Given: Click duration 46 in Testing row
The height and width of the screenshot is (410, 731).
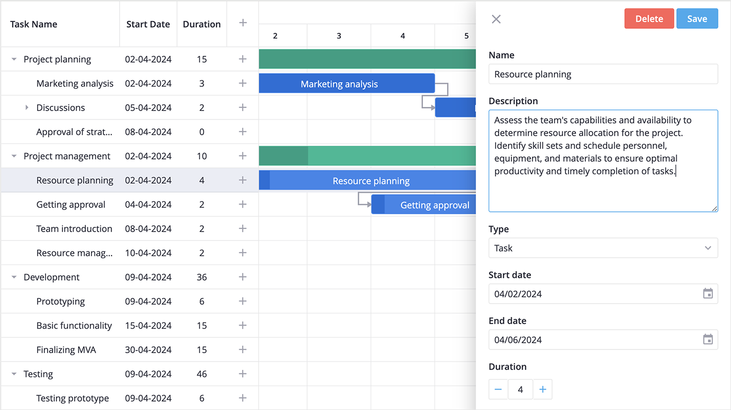Looking at the screenshot, I should coord(202,374).
